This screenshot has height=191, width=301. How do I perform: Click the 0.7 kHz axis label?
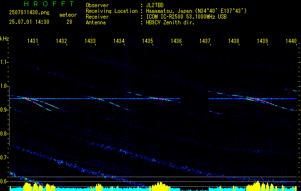tap(4, 158)
